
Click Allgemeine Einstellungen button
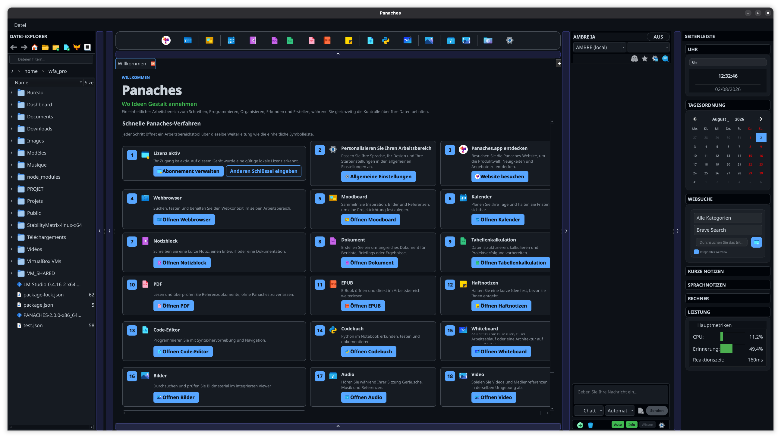click(x=378, y=177)
